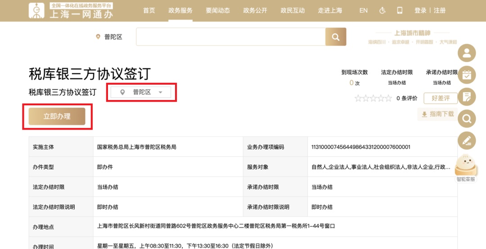Click the 上海一网通办 logo
Screen dimensions: 486x249
72,11
